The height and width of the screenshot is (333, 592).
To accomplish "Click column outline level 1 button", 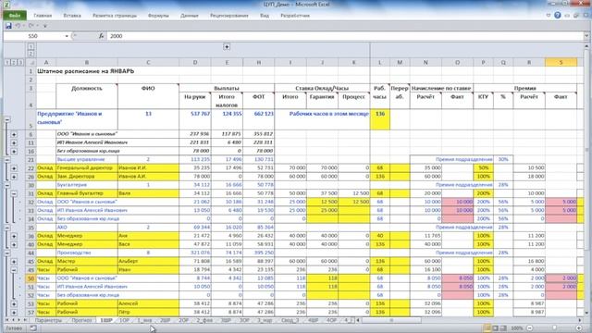I will (31, 47).
